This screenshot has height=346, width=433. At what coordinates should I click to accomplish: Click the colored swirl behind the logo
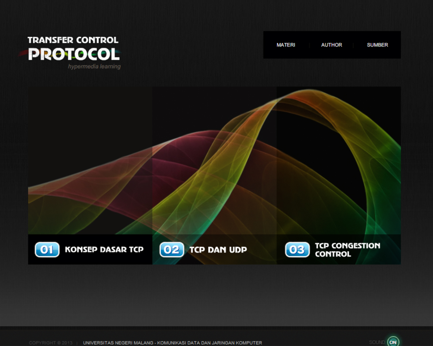(22, 53)
